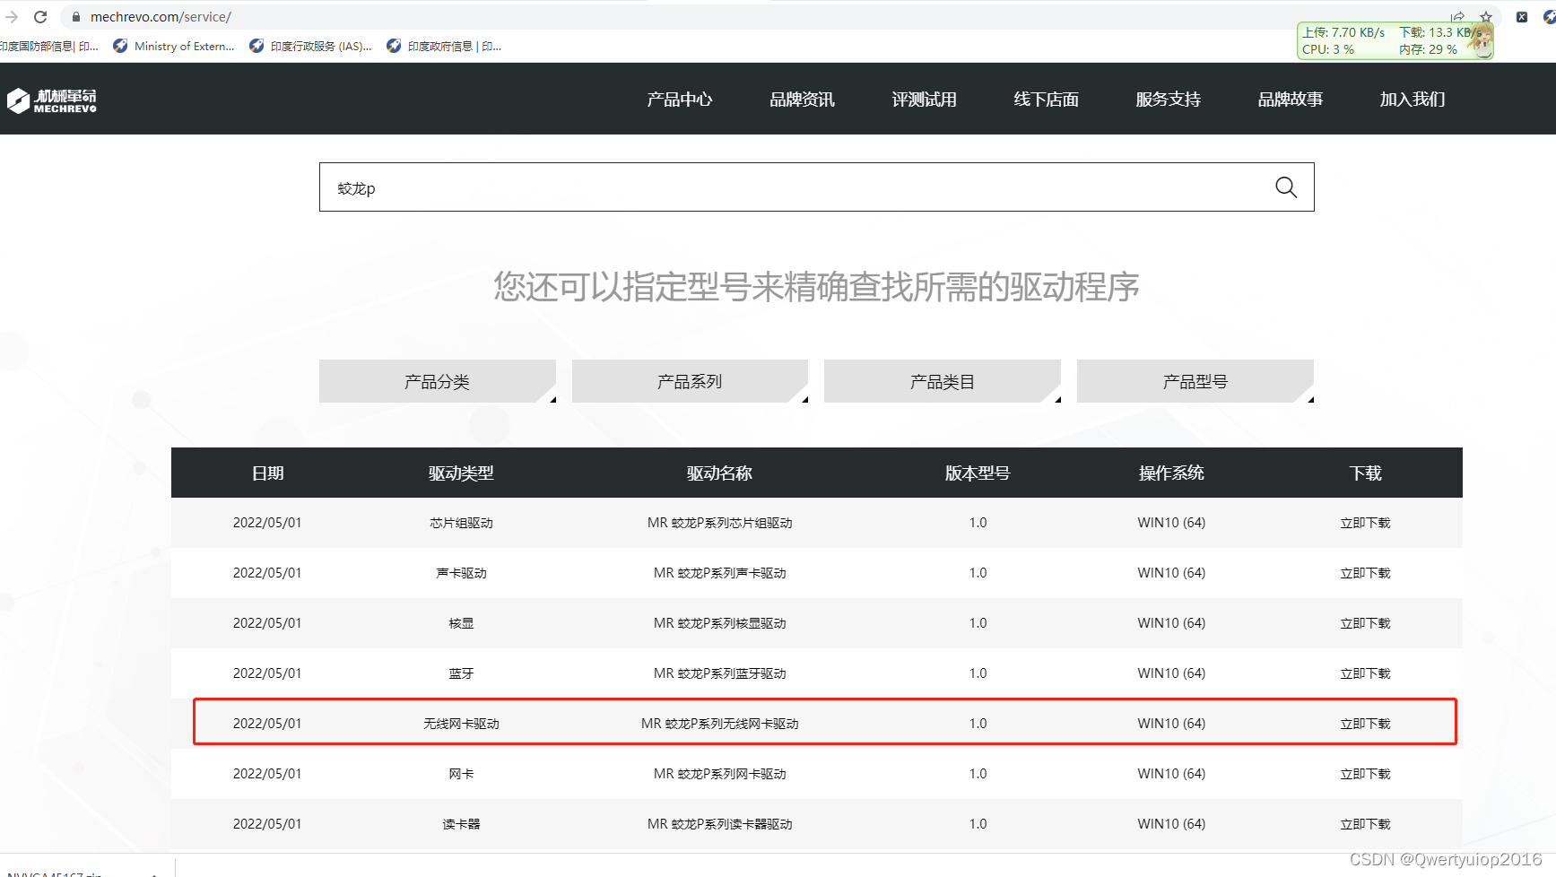This screenshot has height=877, width=1556.
Task: Open the 印度行政服务 (IAS) bookmark
Action: coord(311,47)
